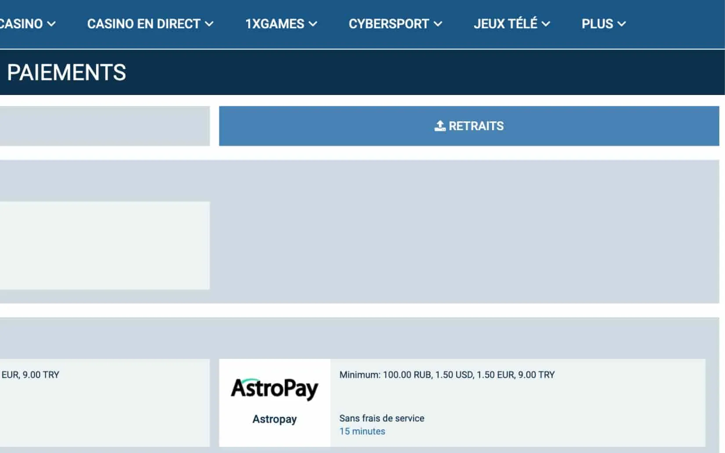Click the 15 minutes processing time link

(x=362, y=431)
